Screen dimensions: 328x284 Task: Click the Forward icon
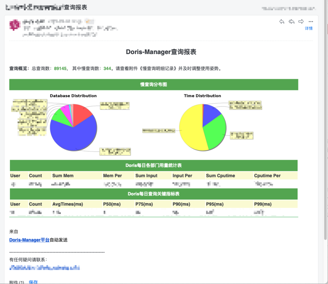(x=301, y=22)
